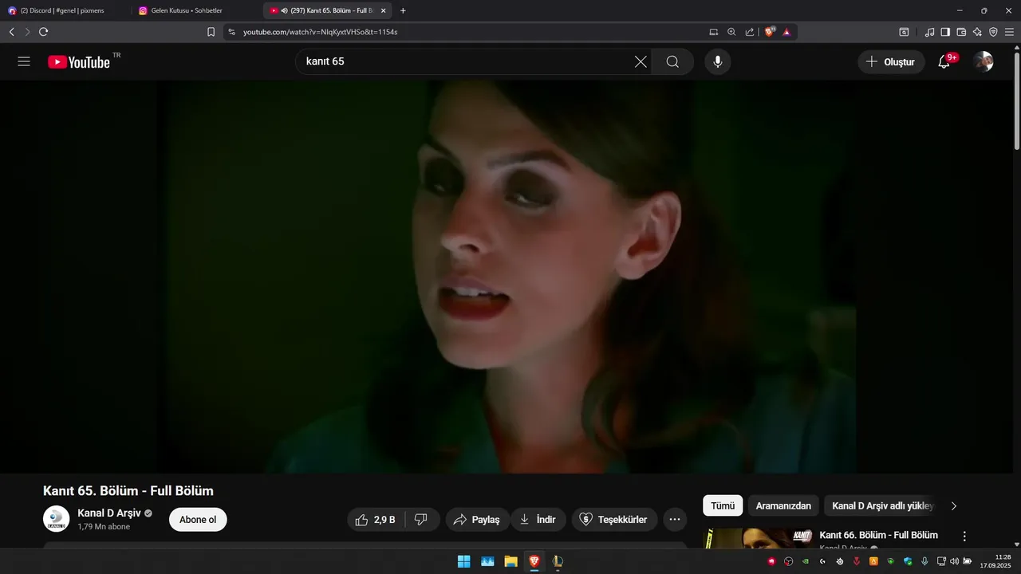Click video title Kanıt 65. Bölüm - Full Bölüm
Viewport: 1021px width, 574px height.
(x=128, y=491)
